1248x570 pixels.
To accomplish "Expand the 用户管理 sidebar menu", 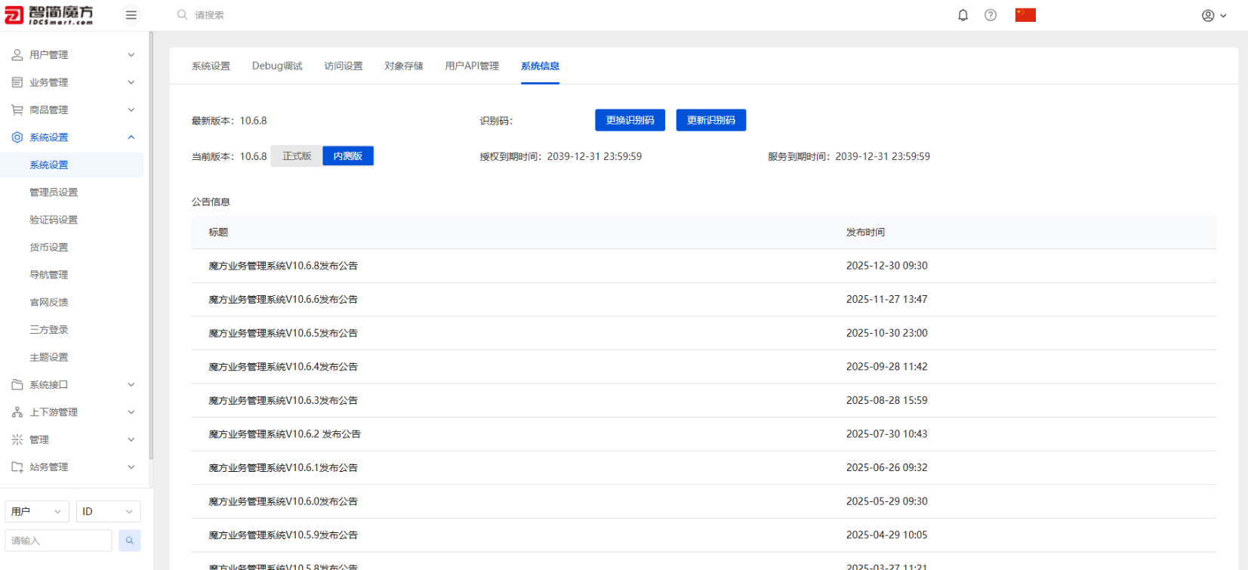I will [x=73, y=55].
